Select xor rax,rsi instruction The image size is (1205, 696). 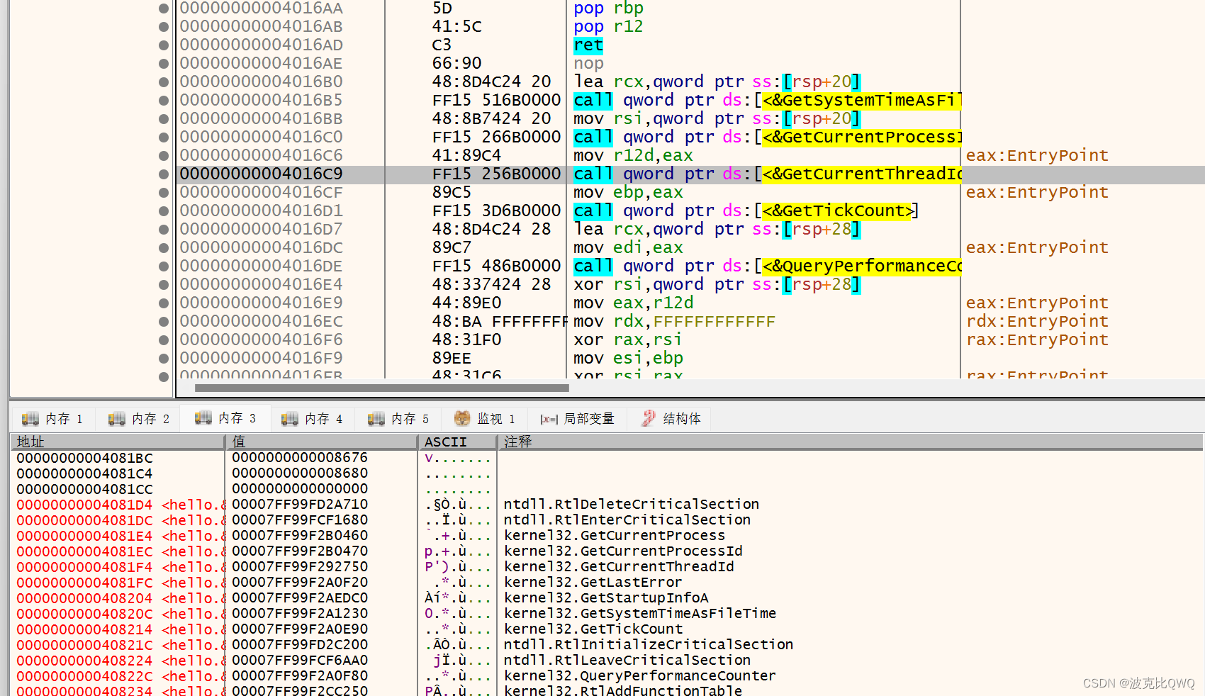(x=627, y=340)
